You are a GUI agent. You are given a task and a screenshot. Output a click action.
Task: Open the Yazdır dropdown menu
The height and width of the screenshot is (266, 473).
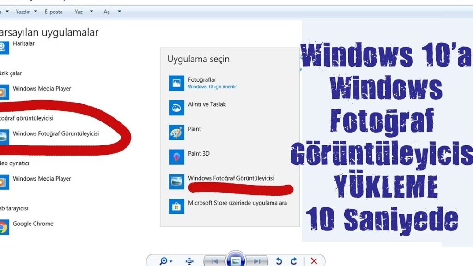(26, 12)
